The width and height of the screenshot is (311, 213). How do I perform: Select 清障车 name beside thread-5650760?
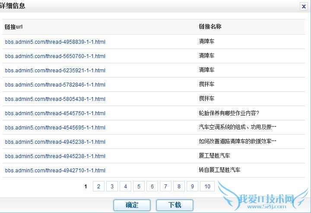click(206, 55)
